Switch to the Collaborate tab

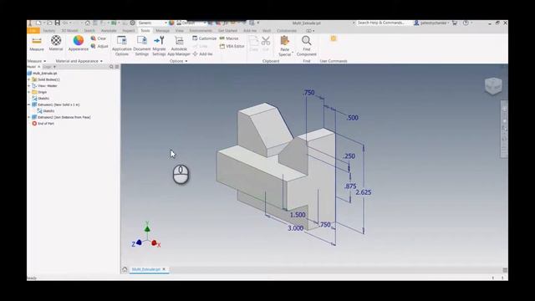tap(287, 31)
